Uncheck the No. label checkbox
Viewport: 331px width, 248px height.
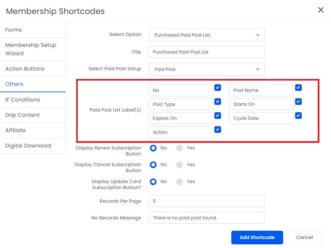(218, 88)
